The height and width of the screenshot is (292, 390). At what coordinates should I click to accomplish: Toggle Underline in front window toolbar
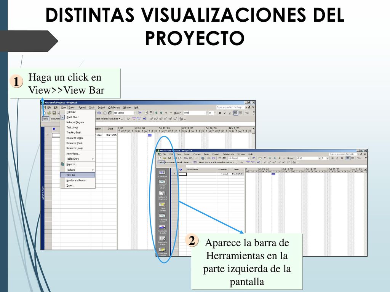(x=342, y=158)
